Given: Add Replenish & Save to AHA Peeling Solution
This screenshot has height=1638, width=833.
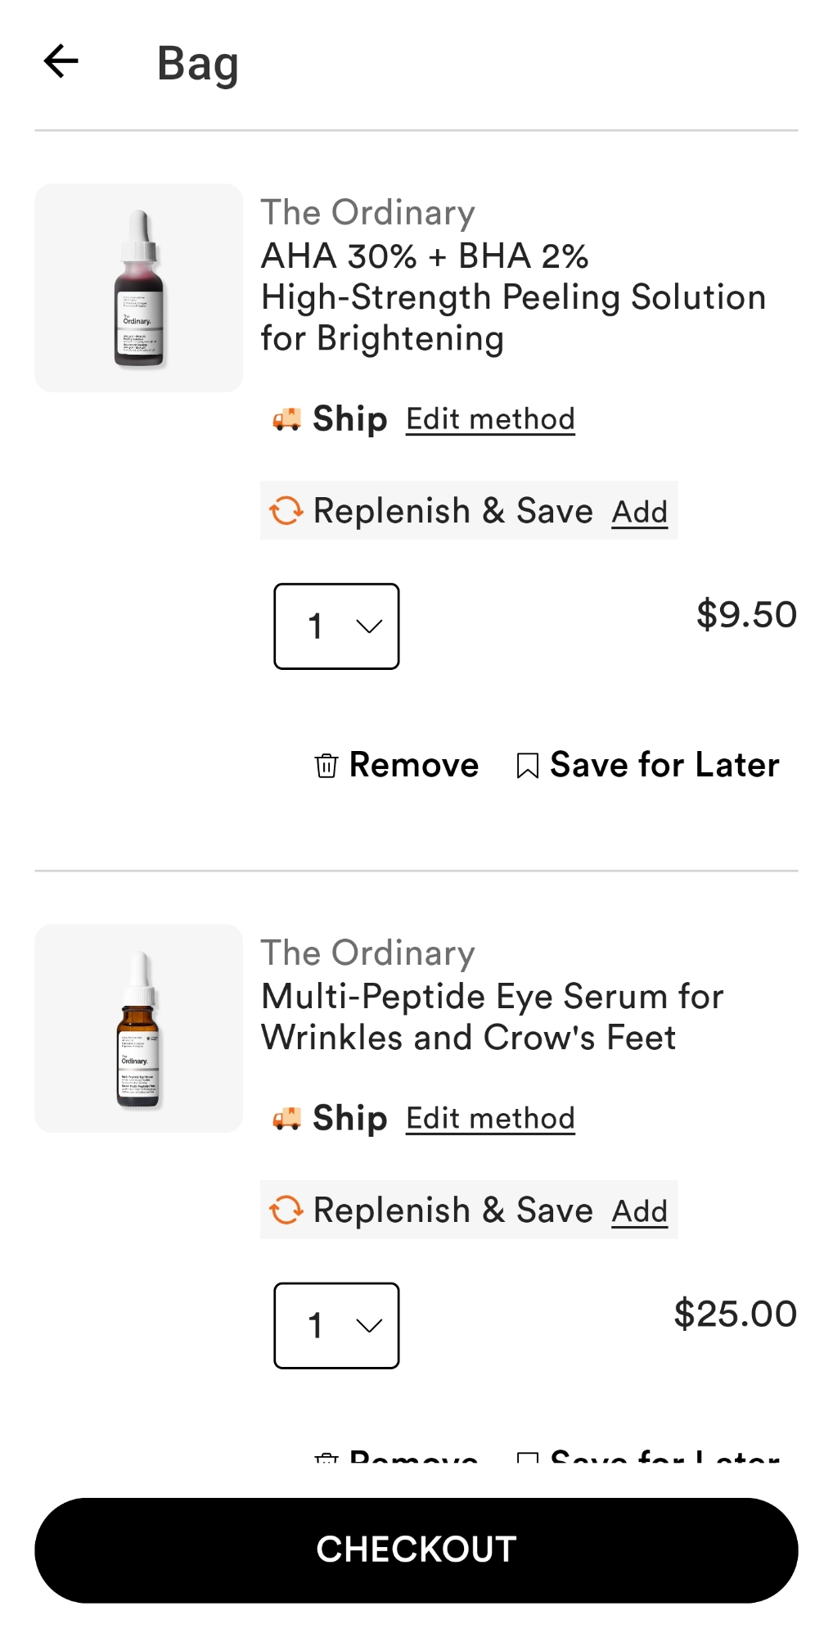Looking at the screenshot, I should click(640, 513).
